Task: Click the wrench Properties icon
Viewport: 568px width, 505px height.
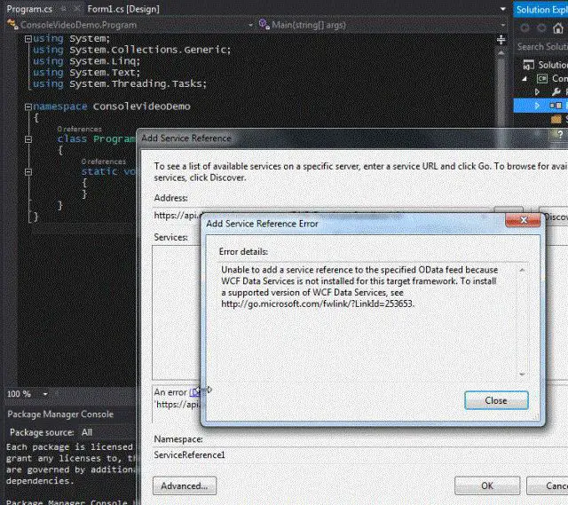Action: coord(556,92)
